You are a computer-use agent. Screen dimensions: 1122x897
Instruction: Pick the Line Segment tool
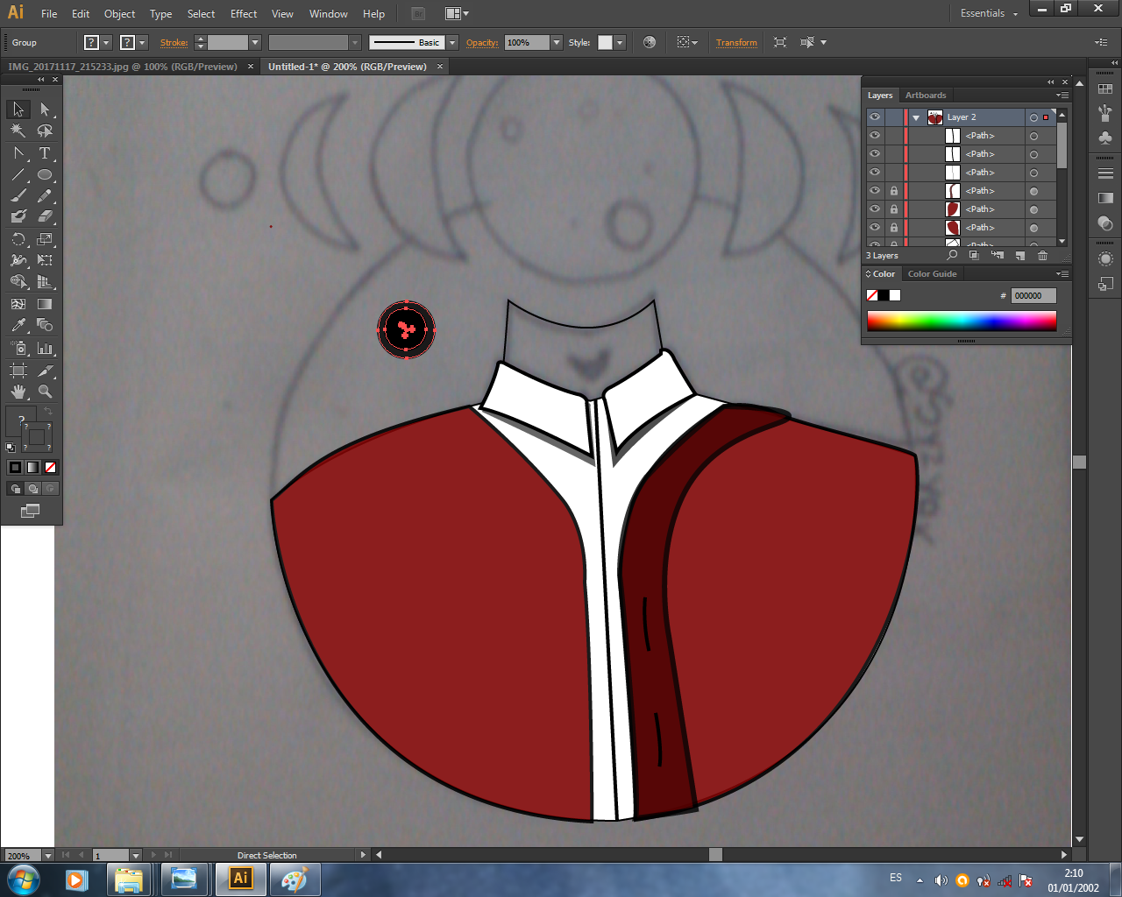tap(18, 173)
